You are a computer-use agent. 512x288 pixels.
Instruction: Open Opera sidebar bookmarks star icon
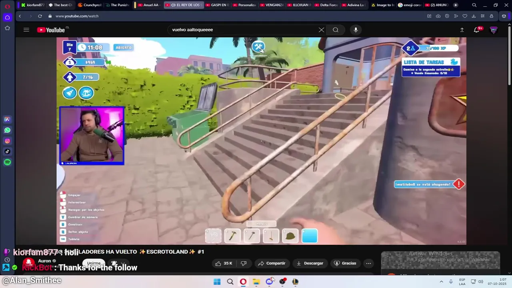click(7, 28)
